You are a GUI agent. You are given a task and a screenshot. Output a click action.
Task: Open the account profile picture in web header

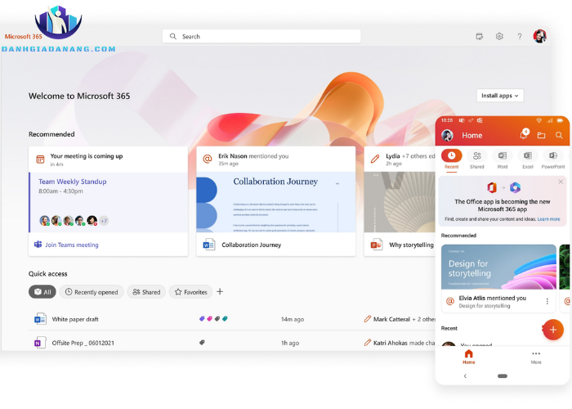pyautogui.click(x=539, y=36)
